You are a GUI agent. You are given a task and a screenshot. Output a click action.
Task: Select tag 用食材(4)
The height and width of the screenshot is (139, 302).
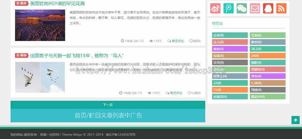[x=267, y=69]
